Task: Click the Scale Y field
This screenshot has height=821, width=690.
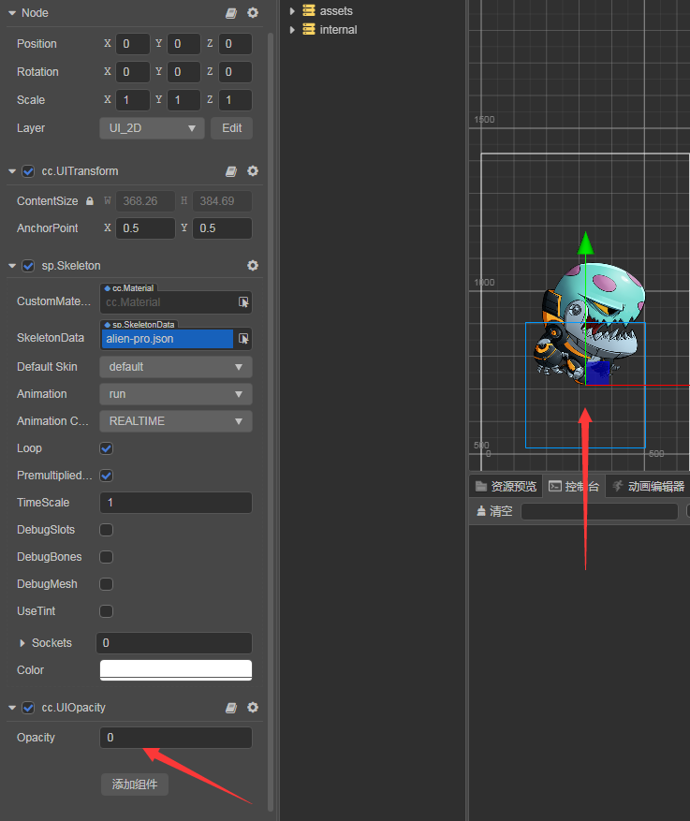Action: (x=184, y=100)
